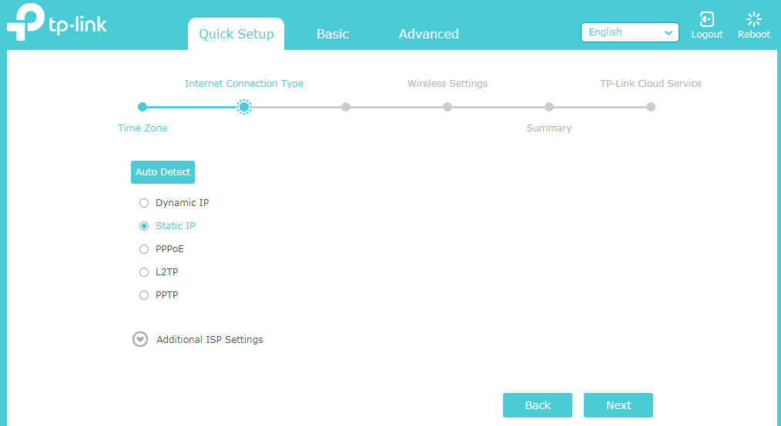Click the Logout text label
The height and width of the screenshot is (426, 781).
pyautogui.click(x=707, y=35)
